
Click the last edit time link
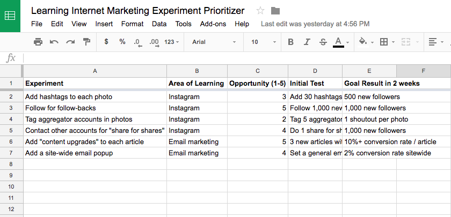[315, 24]
